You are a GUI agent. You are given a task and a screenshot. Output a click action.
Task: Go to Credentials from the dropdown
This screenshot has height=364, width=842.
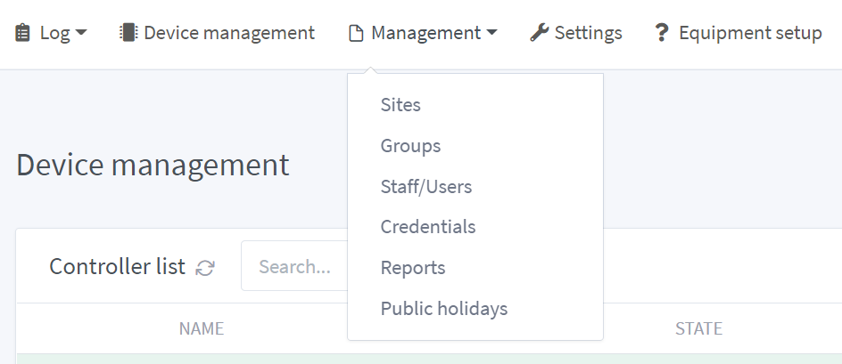coord(428,227)
